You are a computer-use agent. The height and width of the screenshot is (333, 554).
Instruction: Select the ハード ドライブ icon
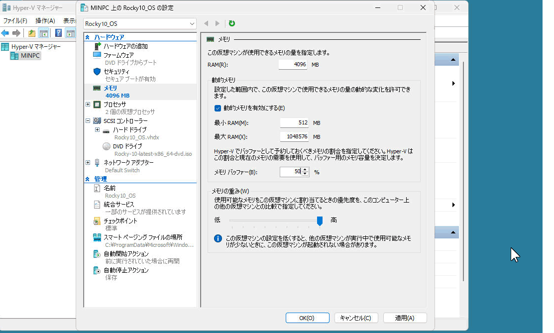click(106, 130)
